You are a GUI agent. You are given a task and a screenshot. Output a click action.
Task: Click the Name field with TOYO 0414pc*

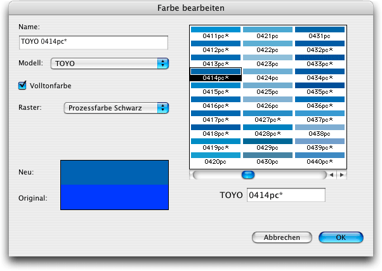[x=93, y=43]
